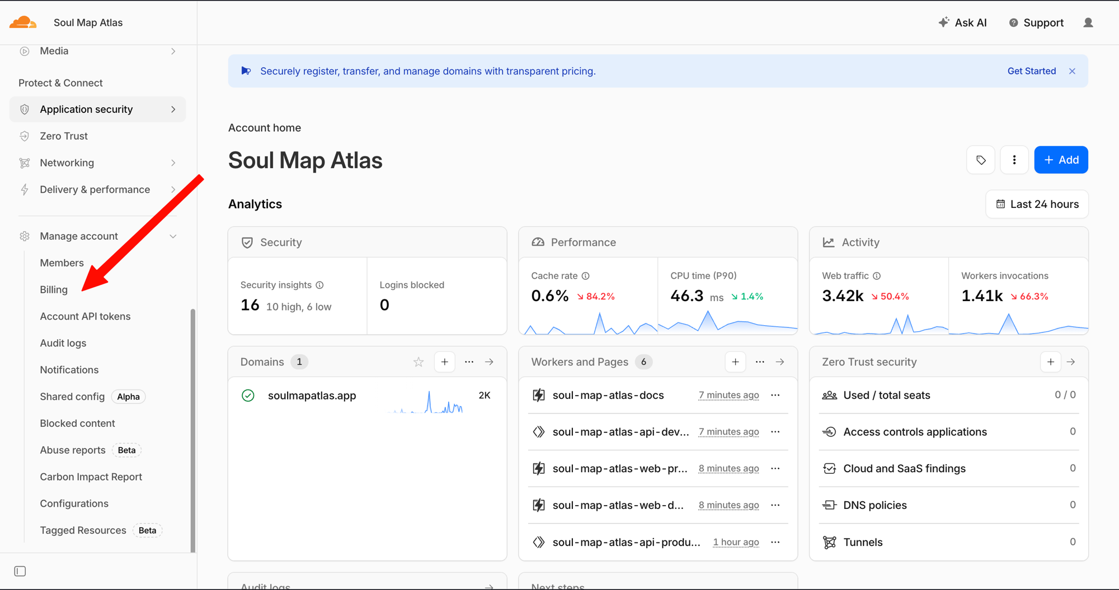The height and width of the screenshot is (590, 1119).
Task: Open Blocked content page
Action: [x=77, y=424]
